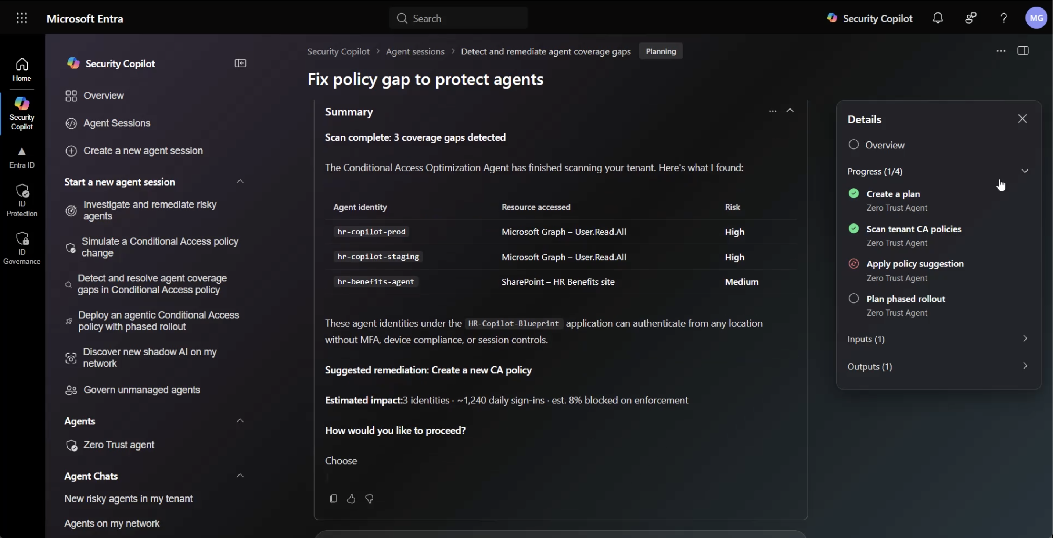Click Create a plan completed step

coord(893,194)
